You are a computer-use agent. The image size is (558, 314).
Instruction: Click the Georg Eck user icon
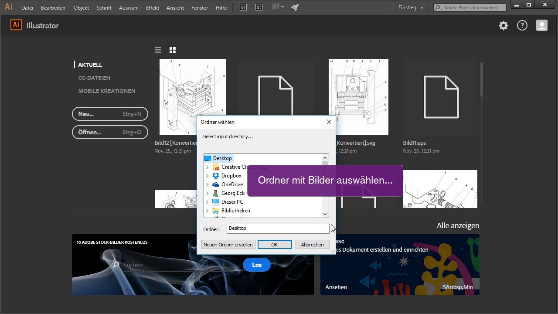coord(216,193)
